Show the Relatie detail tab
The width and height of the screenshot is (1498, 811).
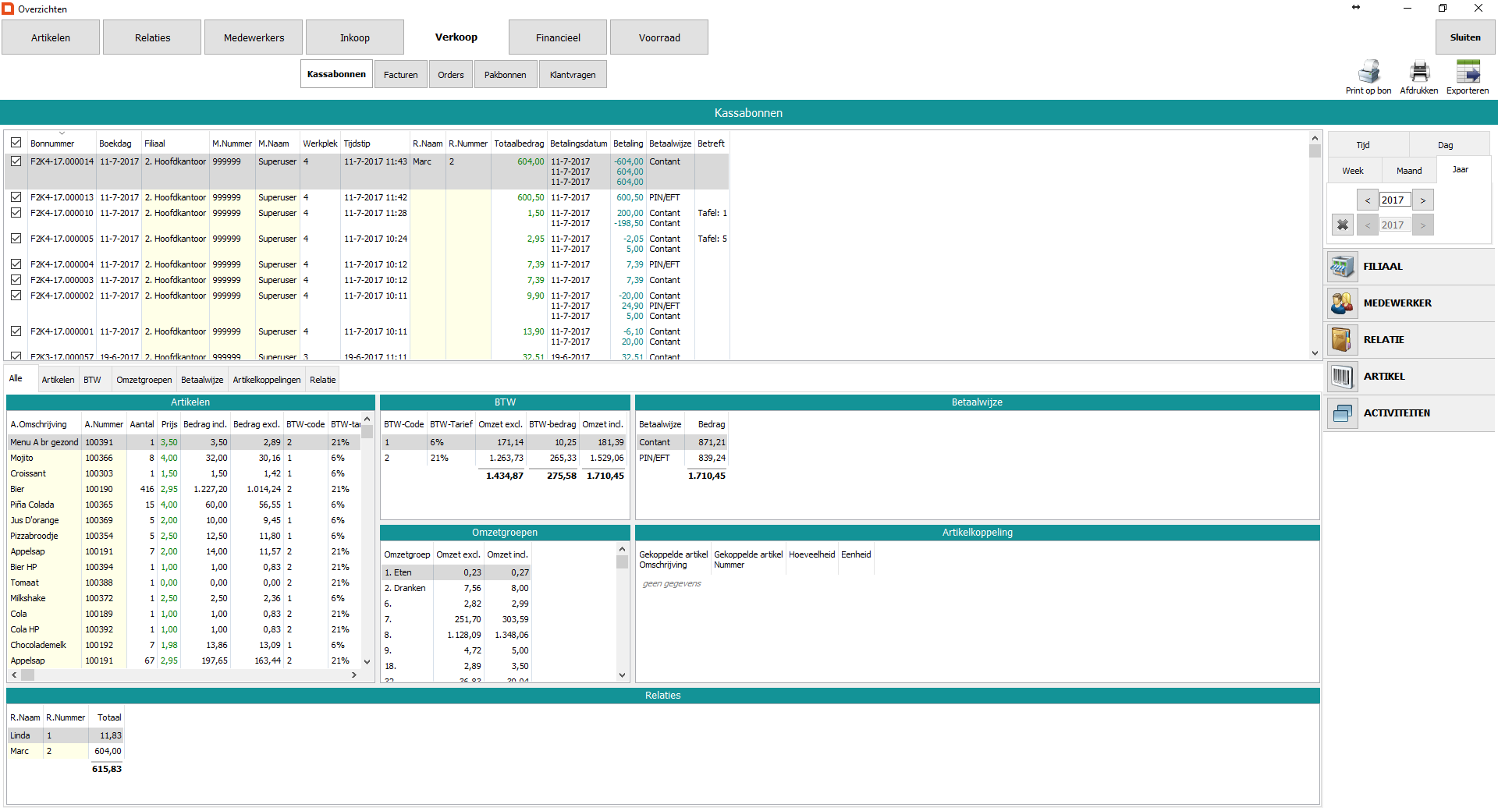pos(323,380)
